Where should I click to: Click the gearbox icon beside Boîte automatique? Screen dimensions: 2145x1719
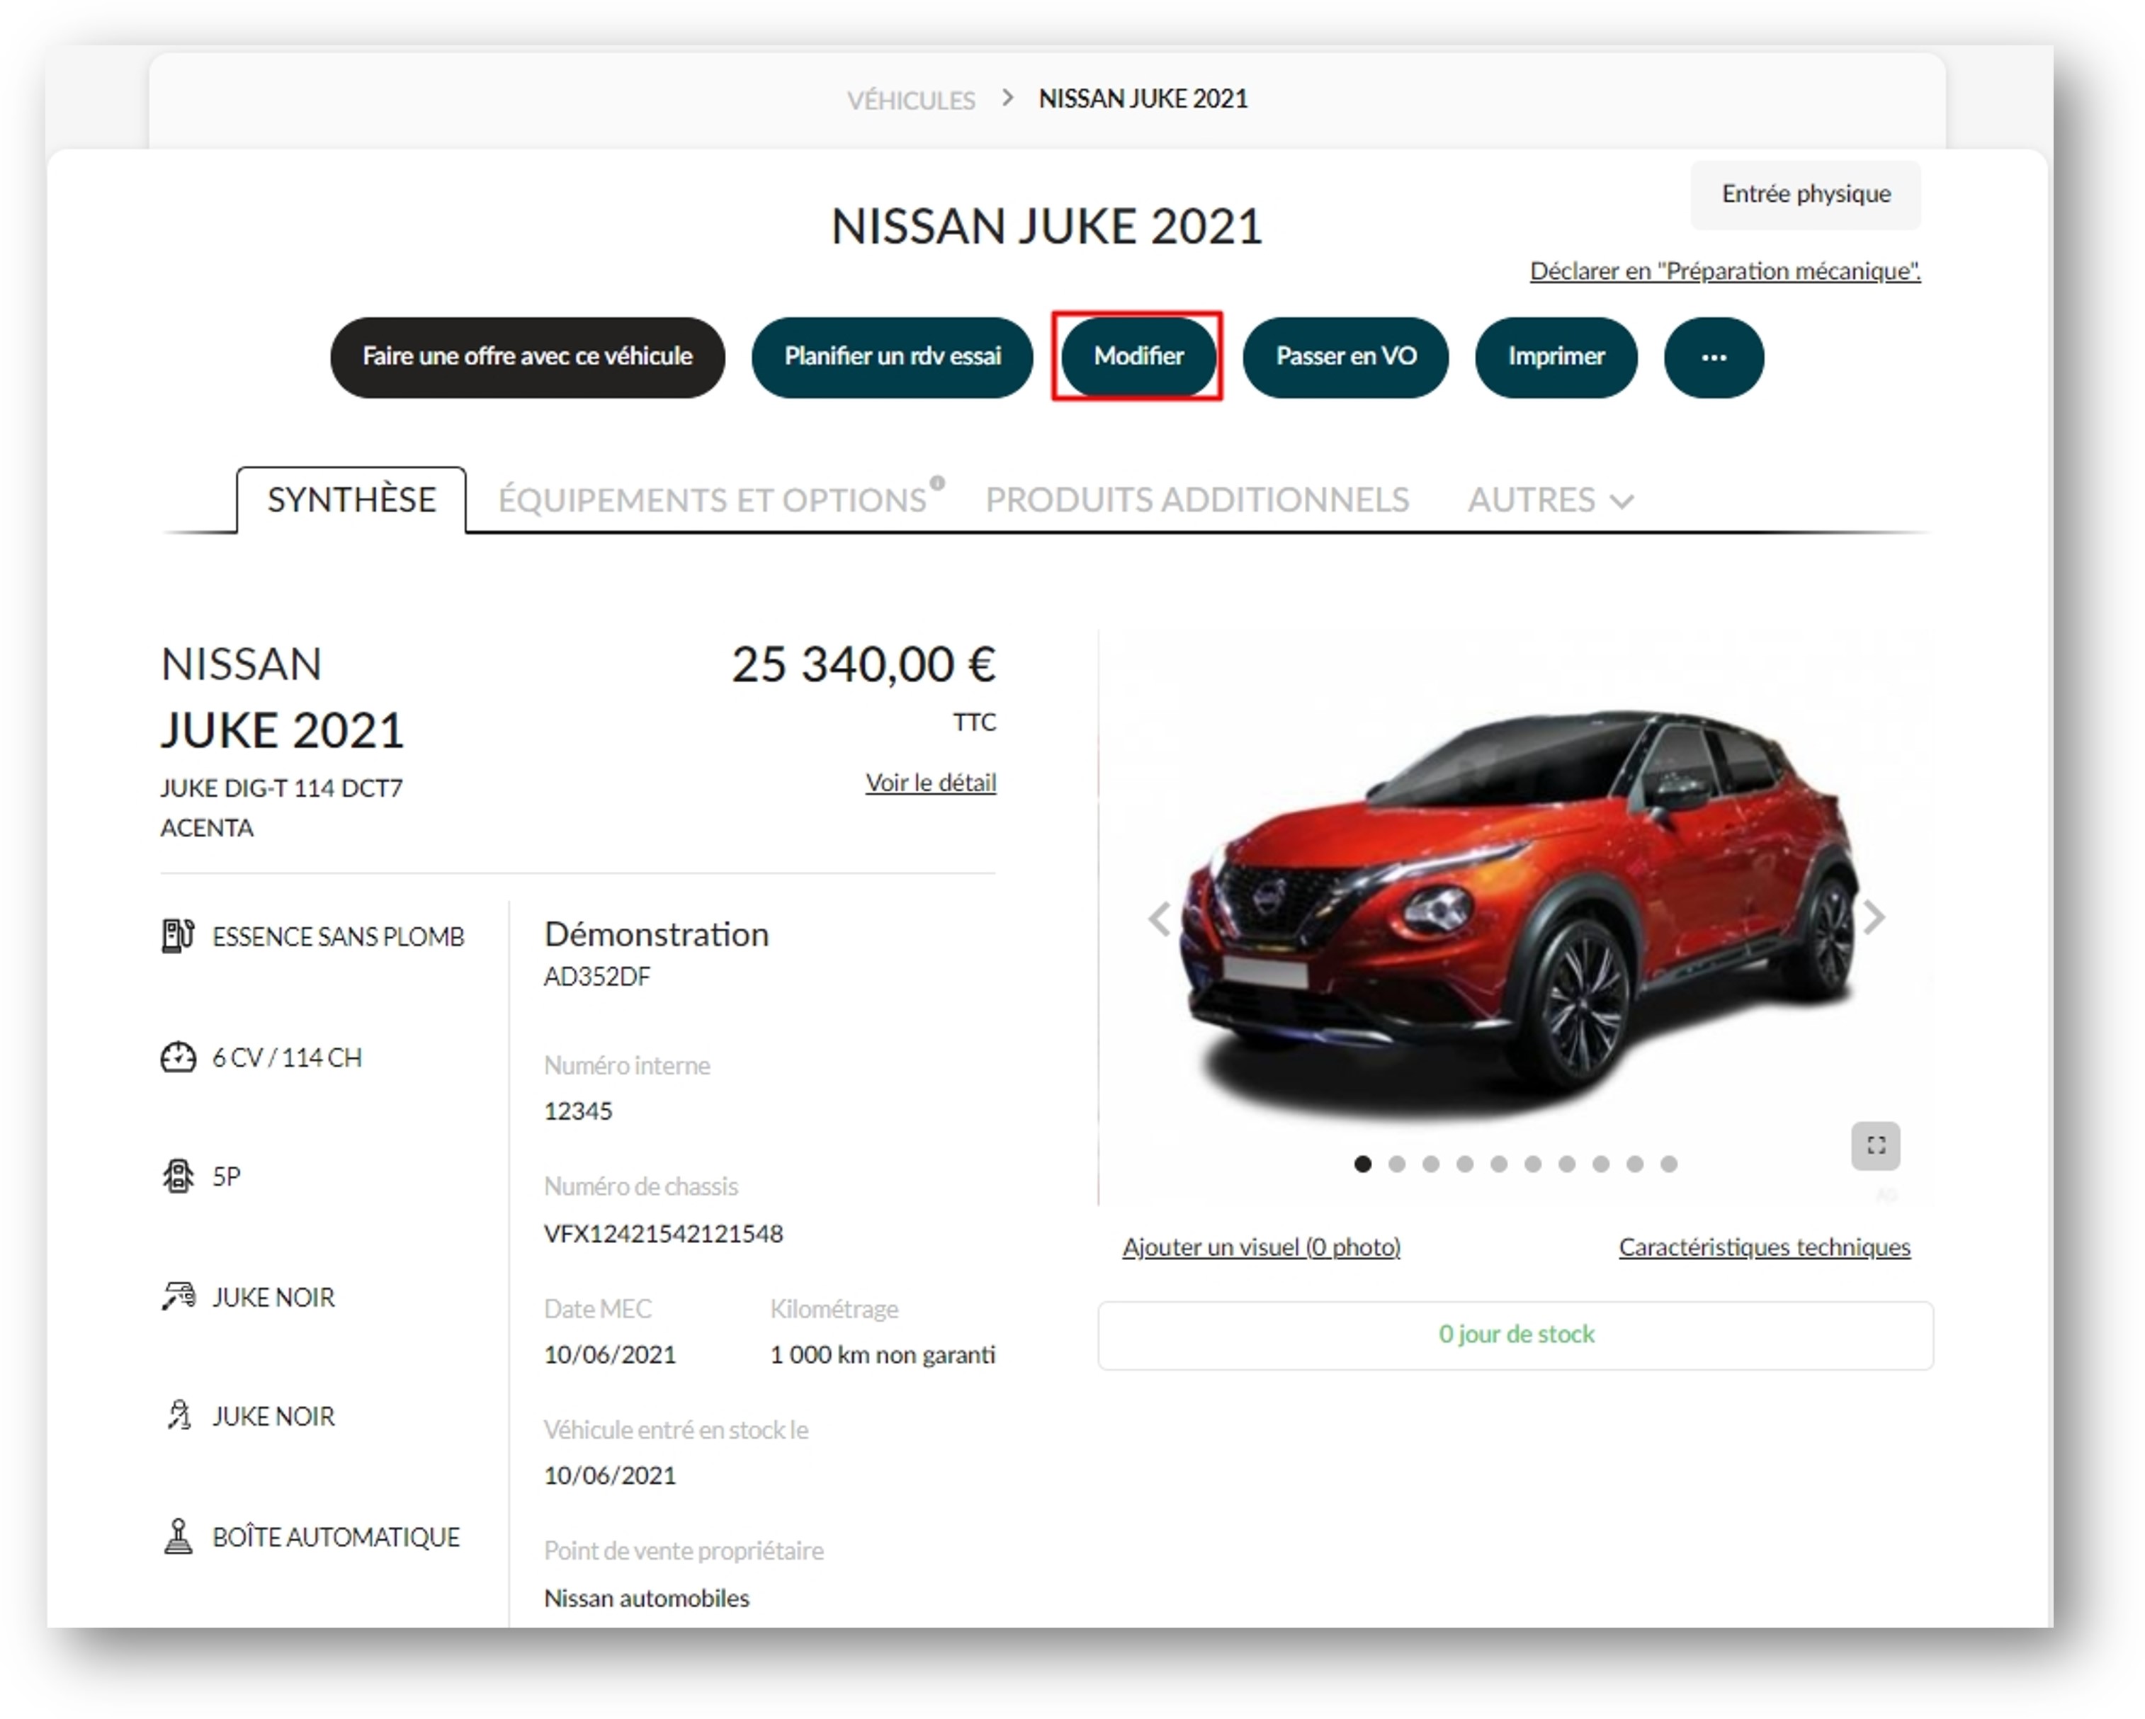(x=178, y=1536)
